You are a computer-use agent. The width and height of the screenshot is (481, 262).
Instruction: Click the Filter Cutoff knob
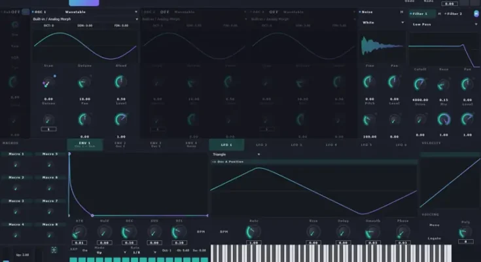point(420,84)
